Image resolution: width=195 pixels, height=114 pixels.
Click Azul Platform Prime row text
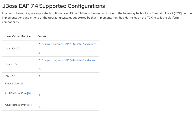pyautogui.click(x=16, y=105)
